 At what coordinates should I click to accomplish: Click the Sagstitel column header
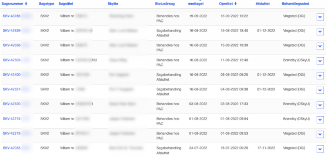[66, 4]
